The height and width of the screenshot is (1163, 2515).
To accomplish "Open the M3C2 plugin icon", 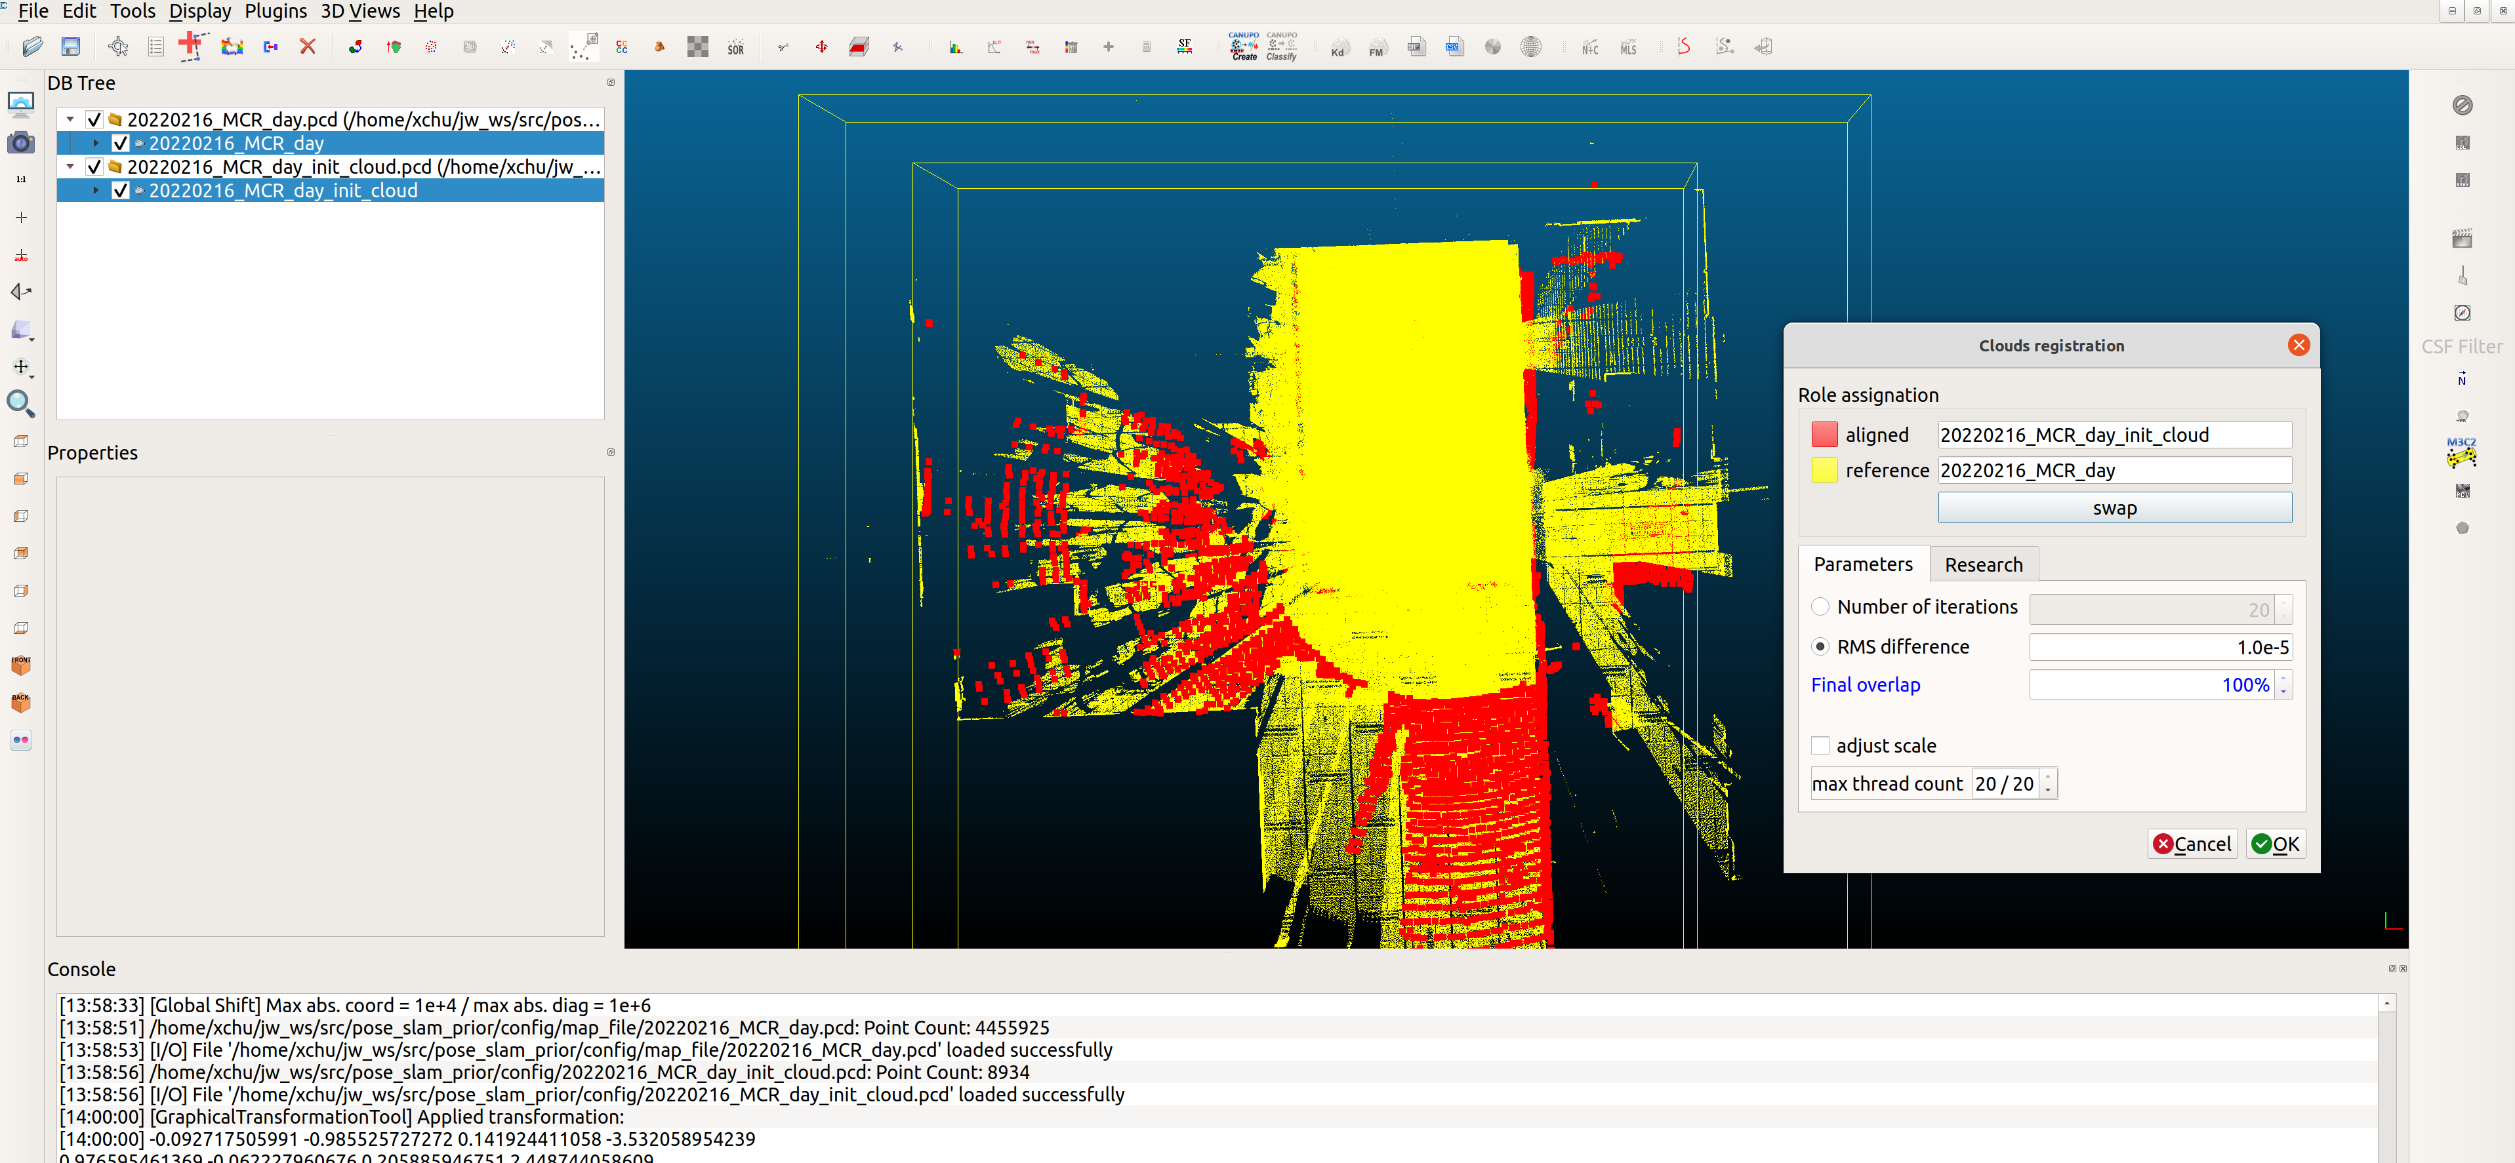I will (2461, 452).
